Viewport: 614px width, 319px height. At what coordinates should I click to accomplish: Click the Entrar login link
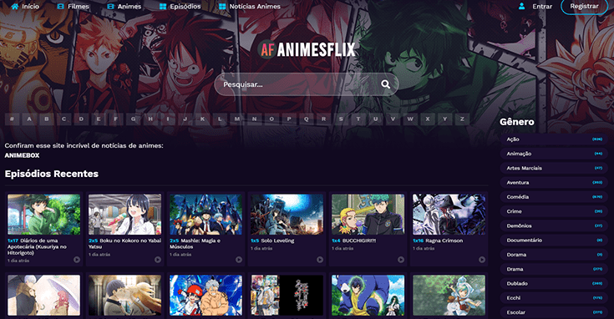point(542,6)
